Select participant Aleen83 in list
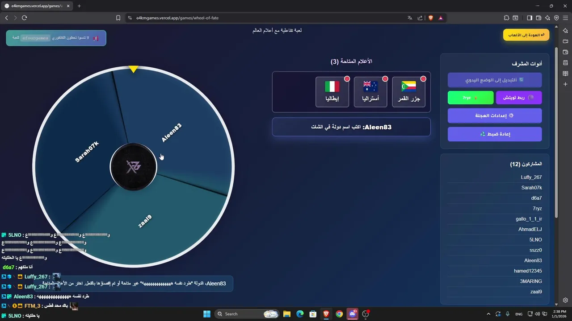The height and width of the screenshot is (321, 572). 495,260
